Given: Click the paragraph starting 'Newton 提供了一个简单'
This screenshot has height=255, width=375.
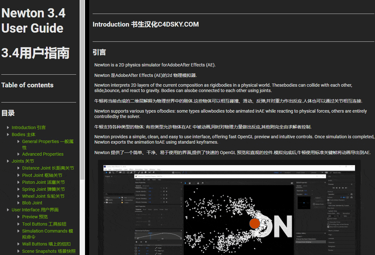Looking at the screenshot, I should coord(233,153).
